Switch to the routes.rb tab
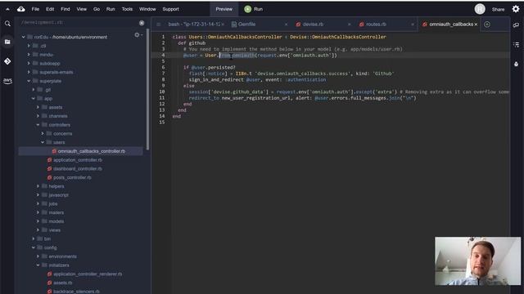The width and height of the screenshot is (524, 294). click(376, 24)
